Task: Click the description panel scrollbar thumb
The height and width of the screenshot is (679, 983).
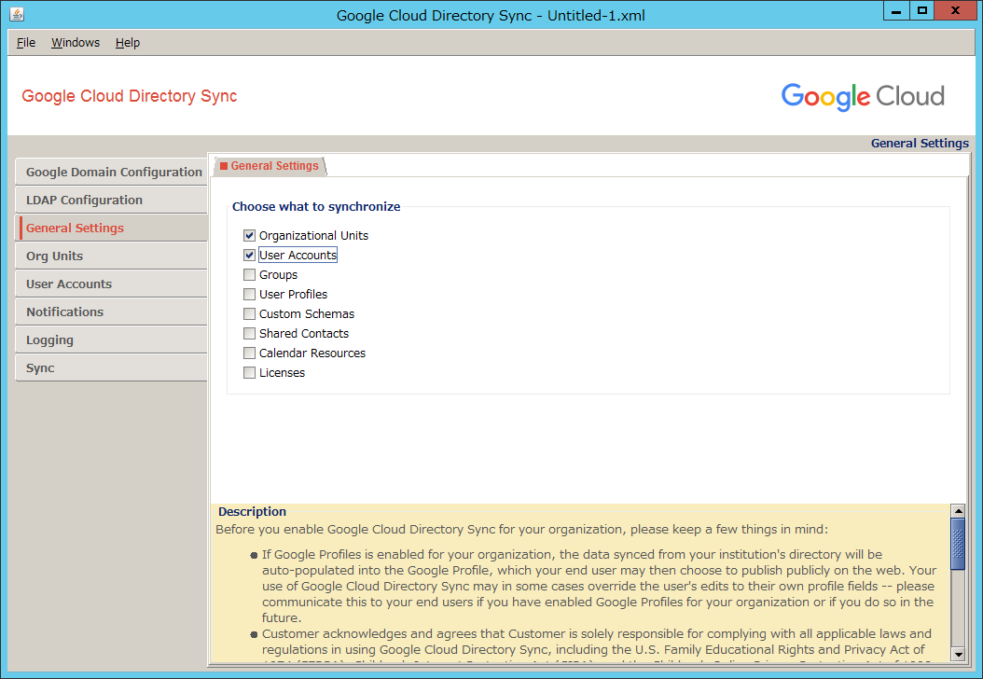Action: pyautogui.click(x=957, y=544)
